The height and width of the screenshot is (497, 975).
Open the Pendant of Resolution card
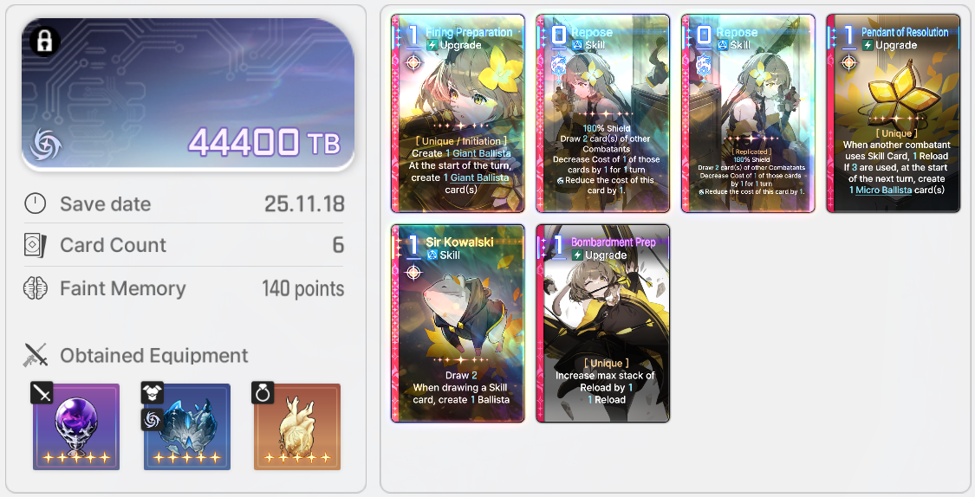(893, 113)
